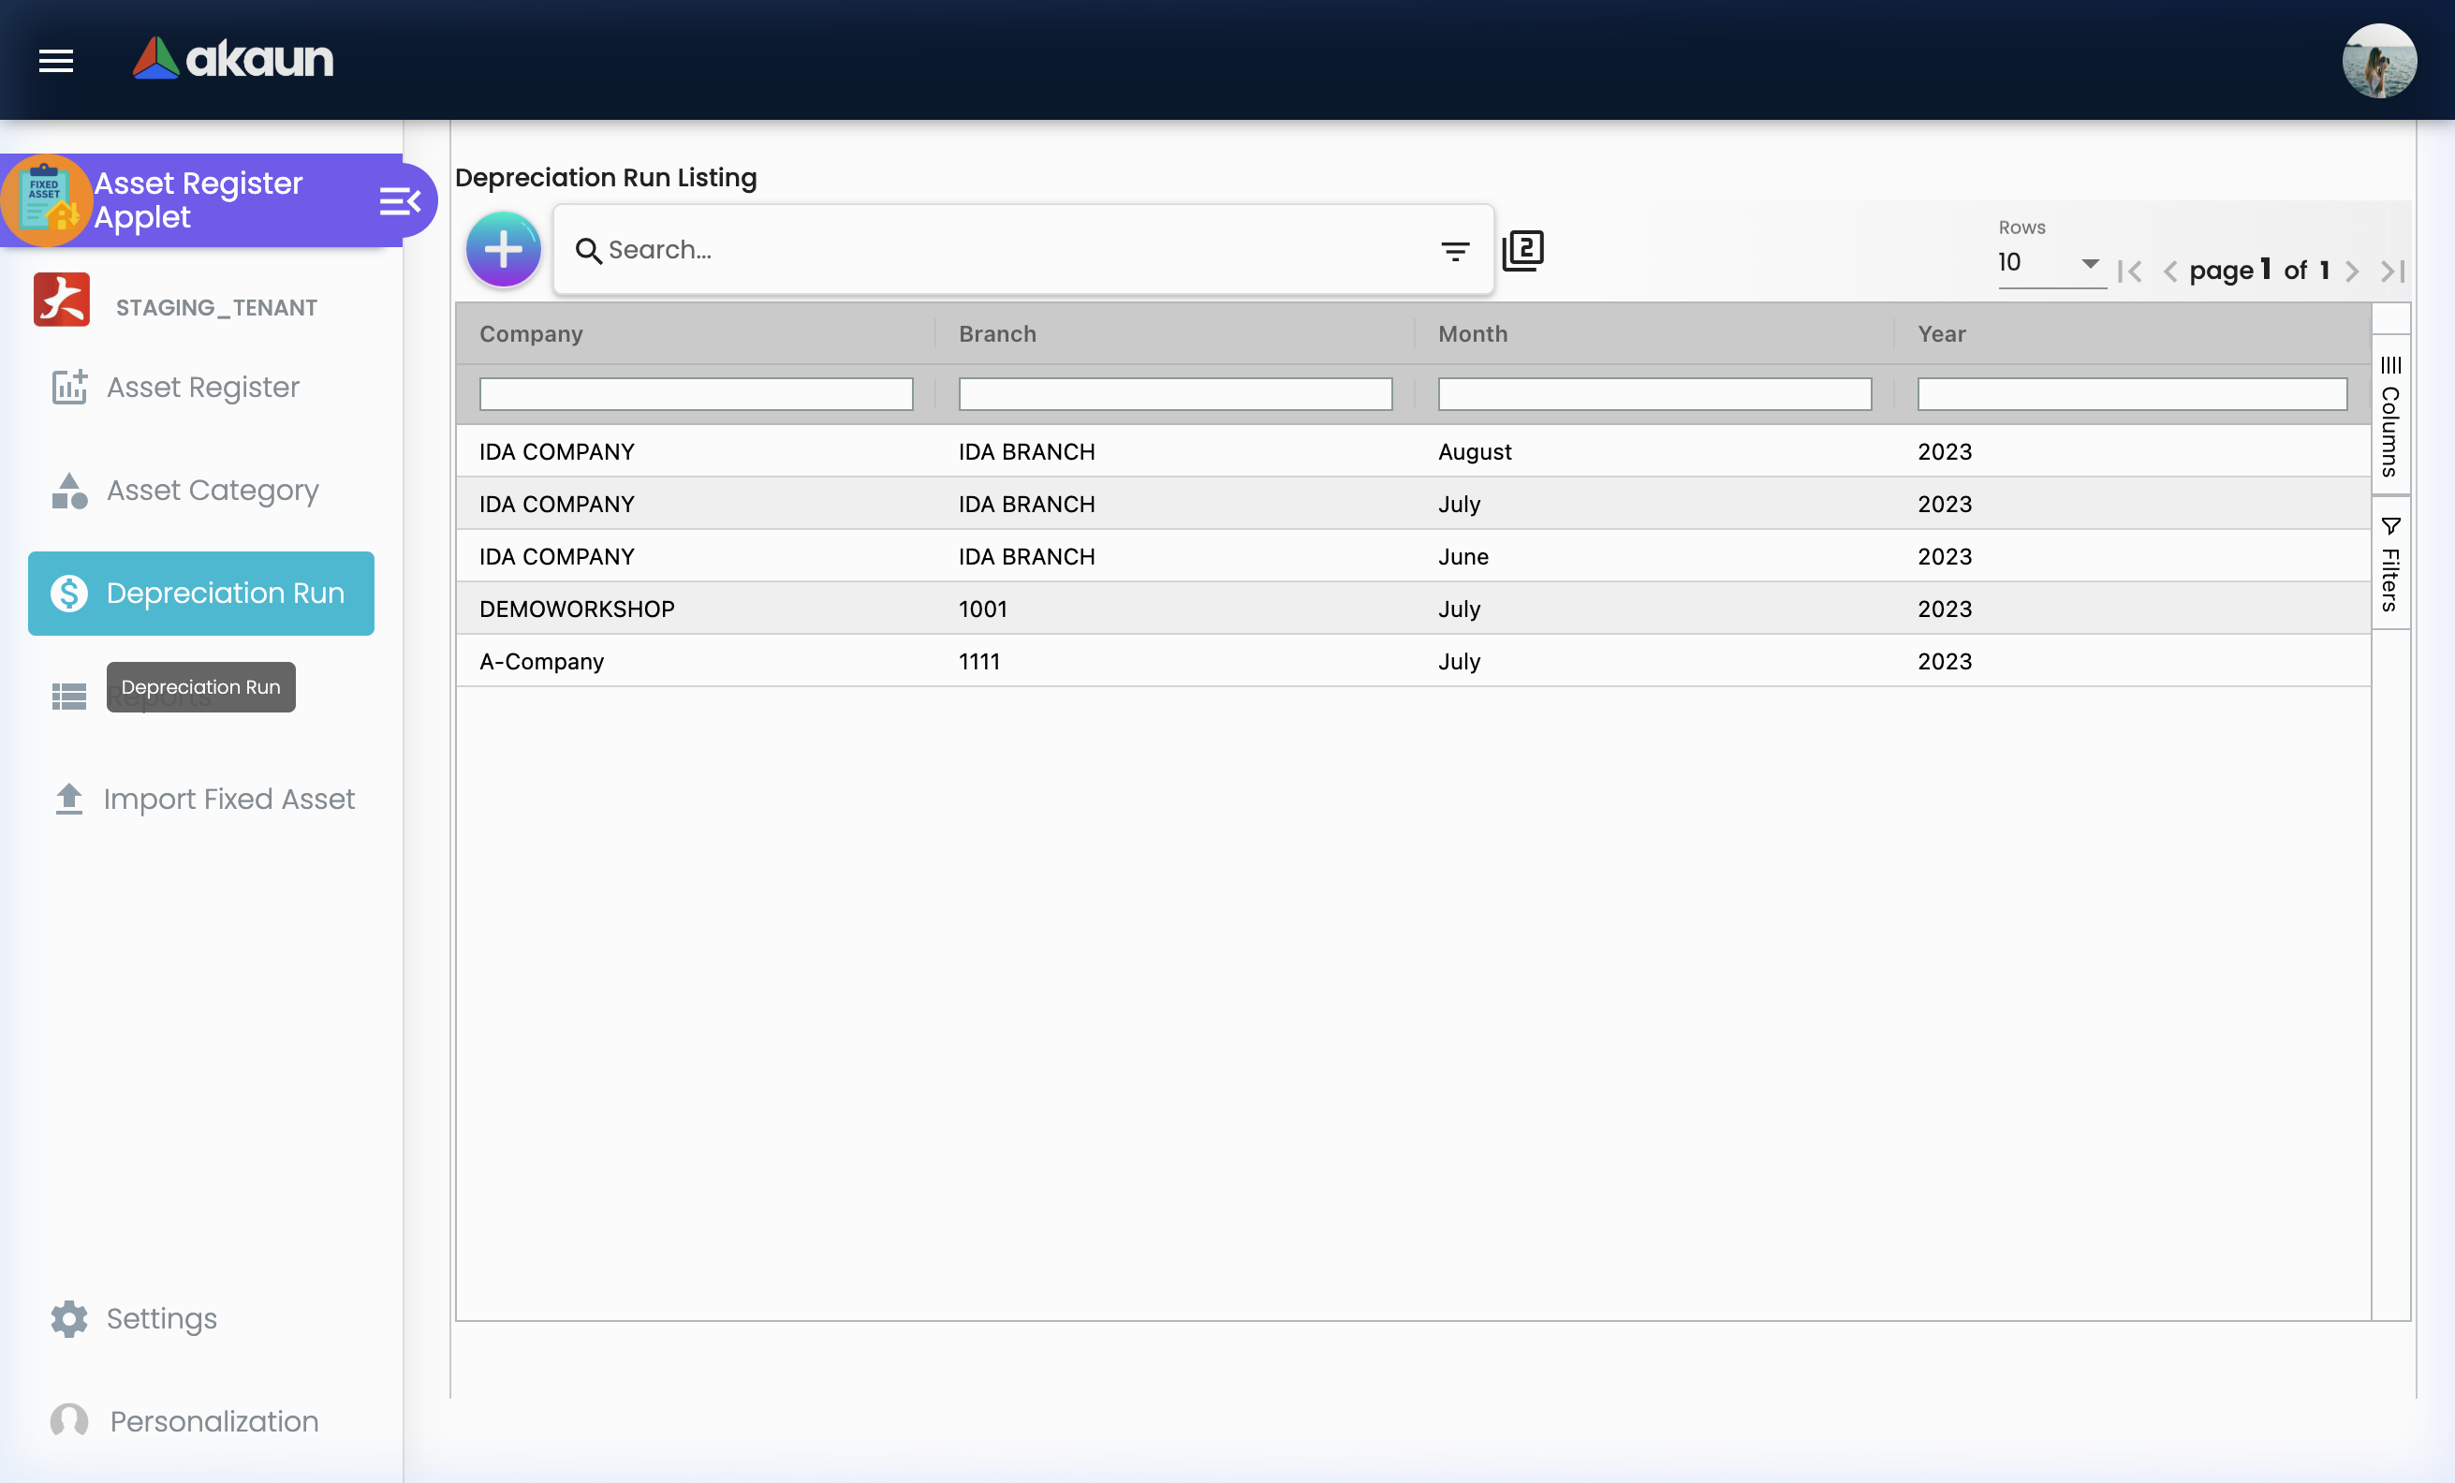
Task: Open Asset Category menu item
Action: point(212,490)
